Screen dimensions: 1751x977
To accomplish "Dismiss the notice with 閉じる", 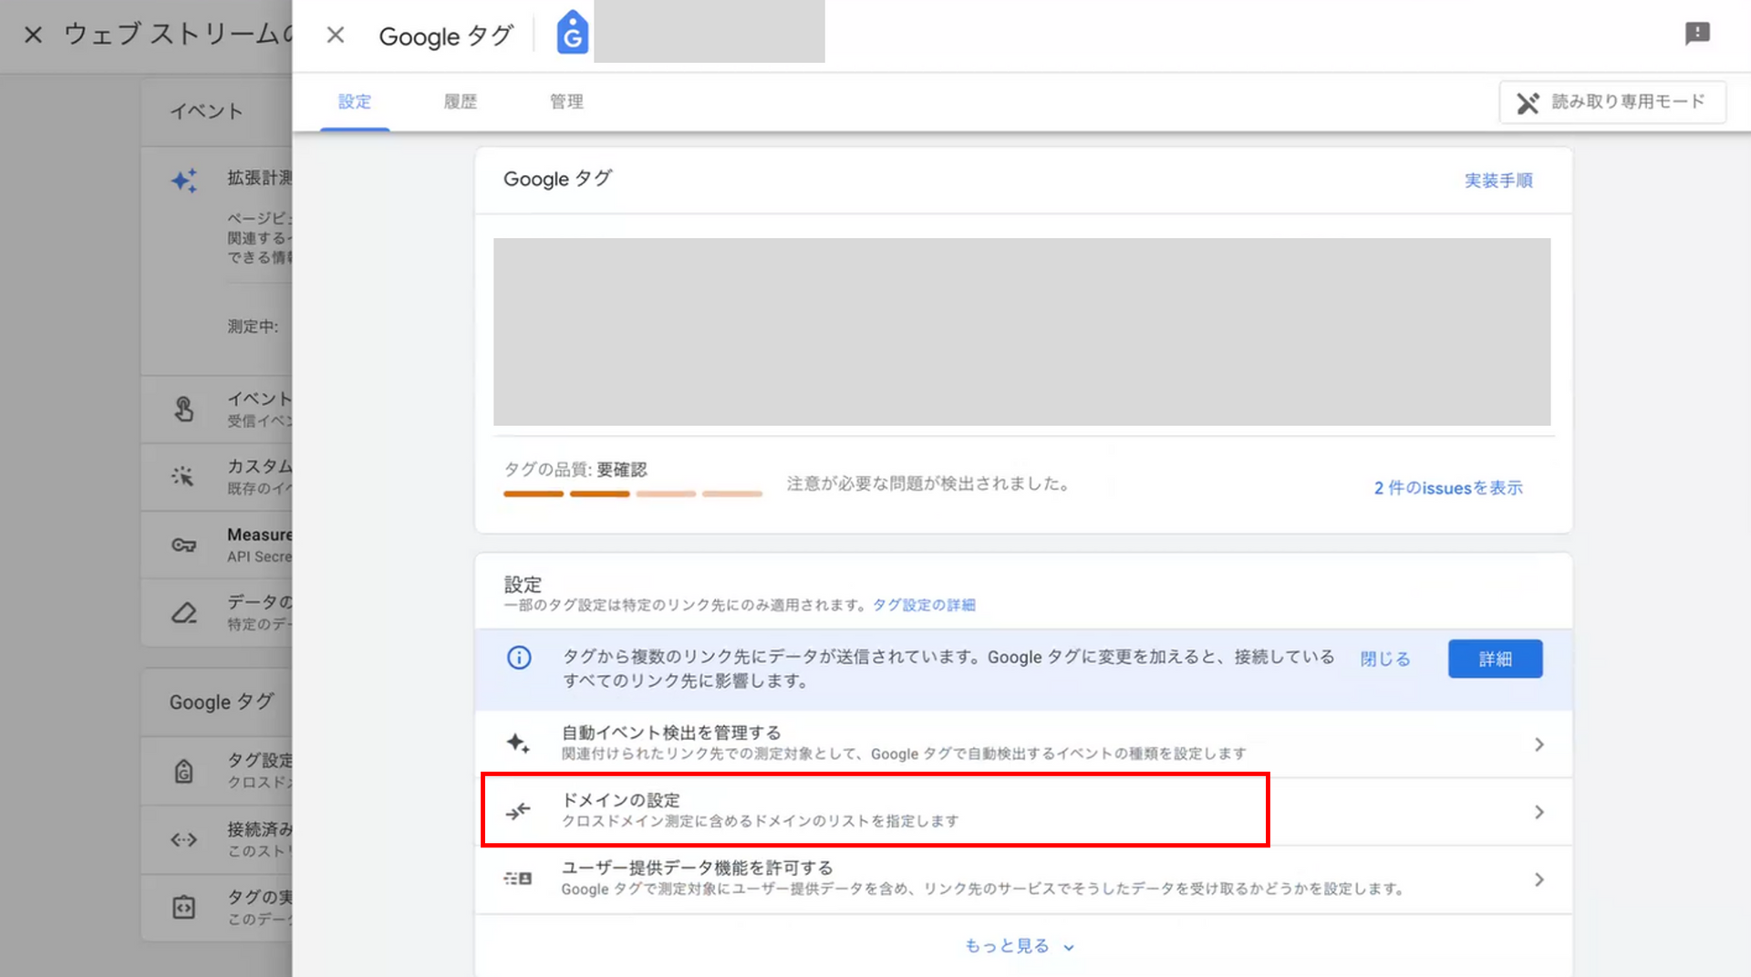I will (1384, 659).
